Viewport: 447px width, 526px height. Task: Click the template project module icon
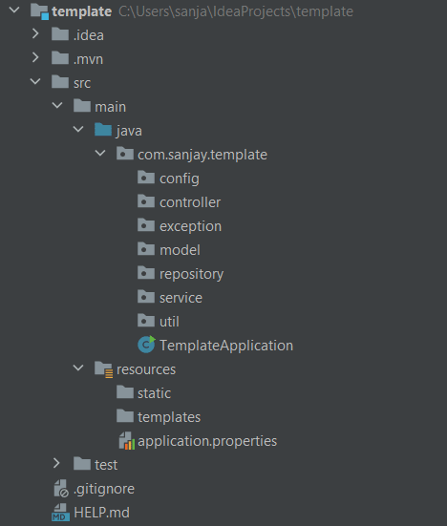click(x=39, y=11)
